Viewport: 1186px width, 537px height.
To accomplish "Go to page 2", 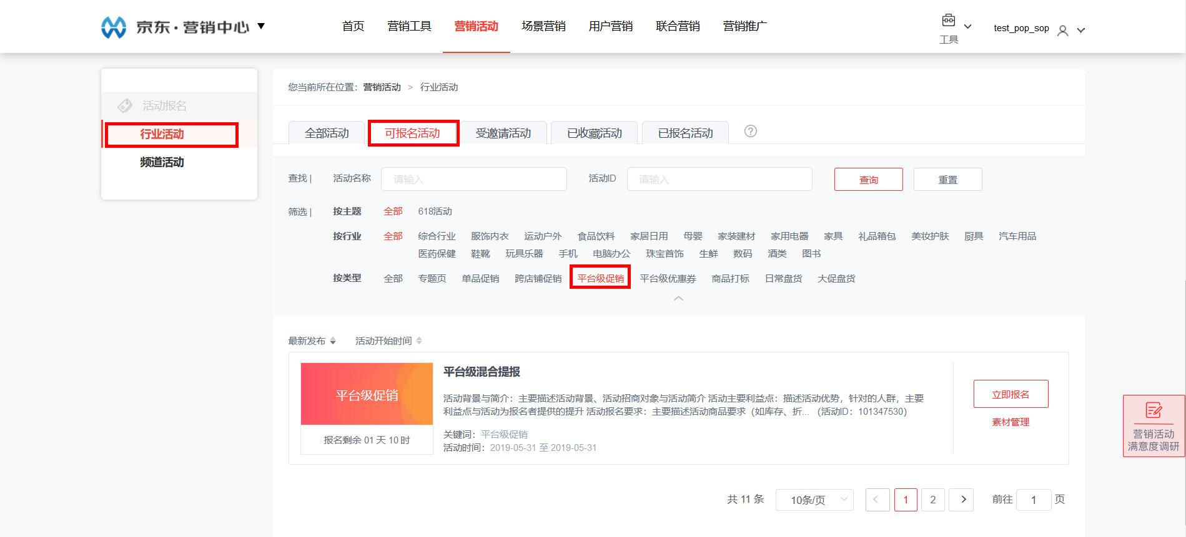I will pos(933,500).
